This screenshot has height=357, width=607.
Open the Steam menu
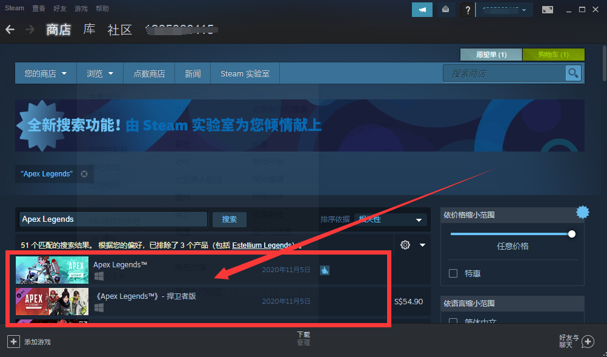coord(15,8)
